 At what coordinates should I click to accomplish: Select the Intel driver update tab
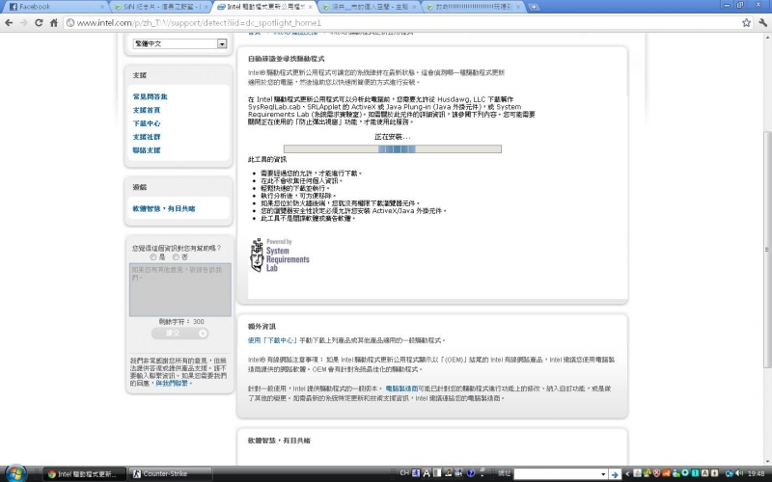[x=264, y=7]
